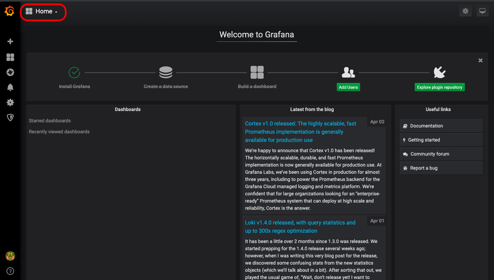Click the Apr 02 date badge
Viewport: 494px width, 280px height.
coord(377,122)
